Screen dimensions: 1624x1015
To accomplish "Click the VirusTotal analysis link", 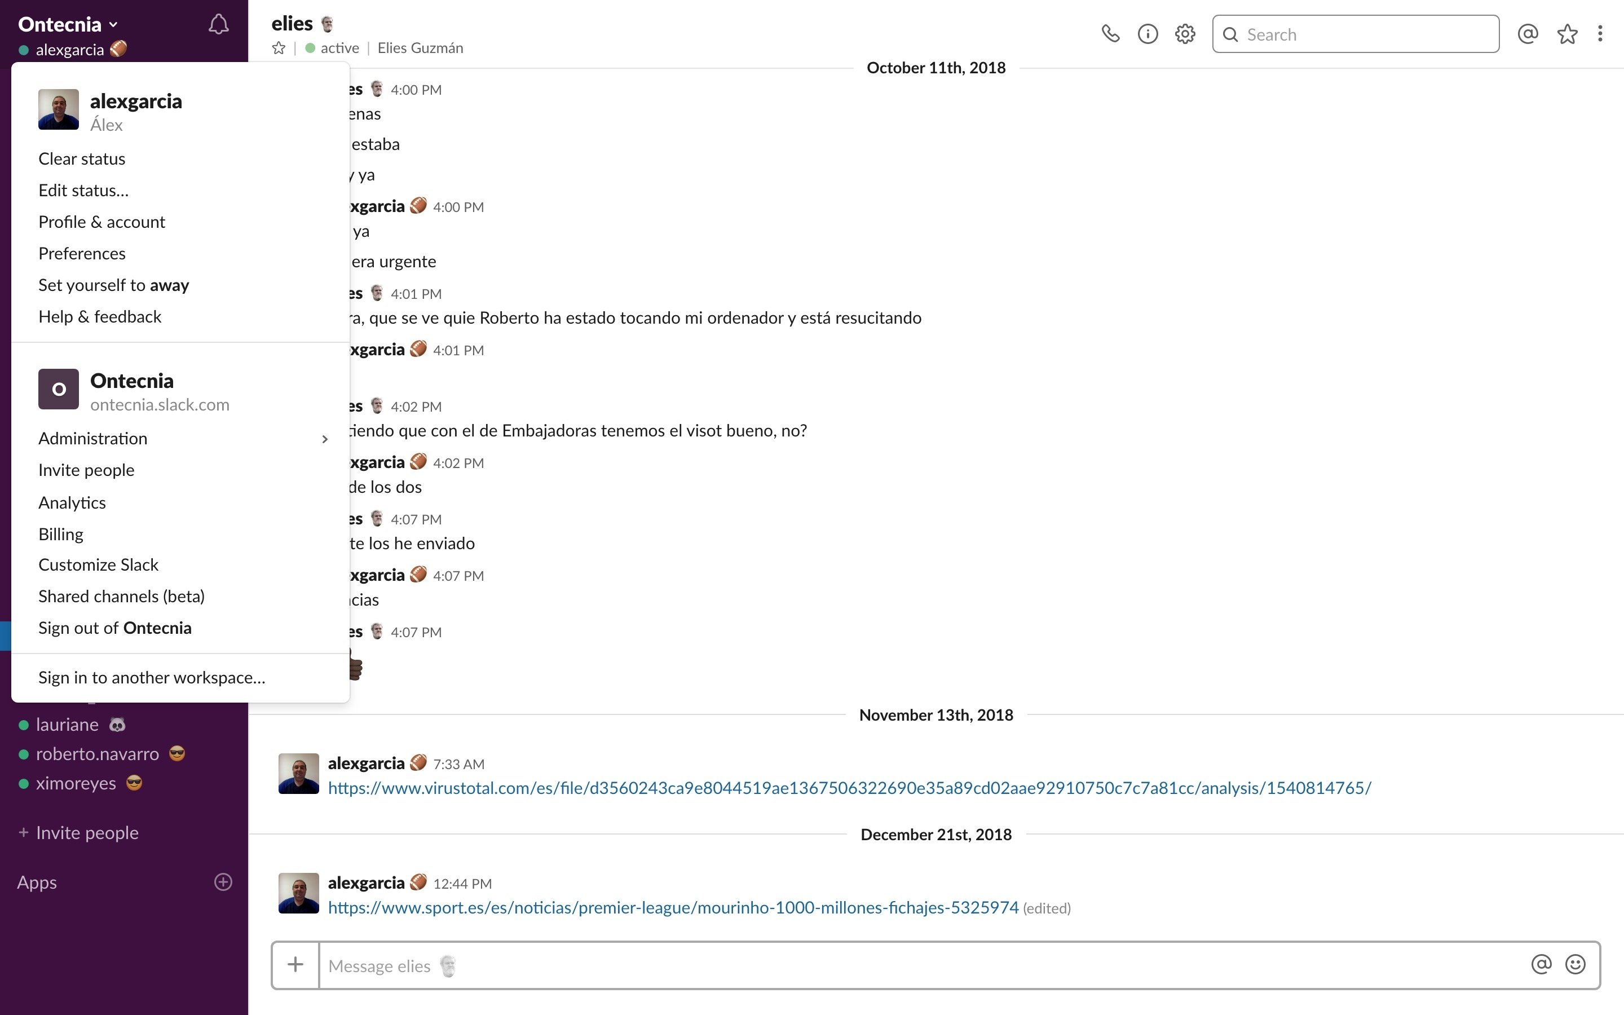I will click(849, 787).
